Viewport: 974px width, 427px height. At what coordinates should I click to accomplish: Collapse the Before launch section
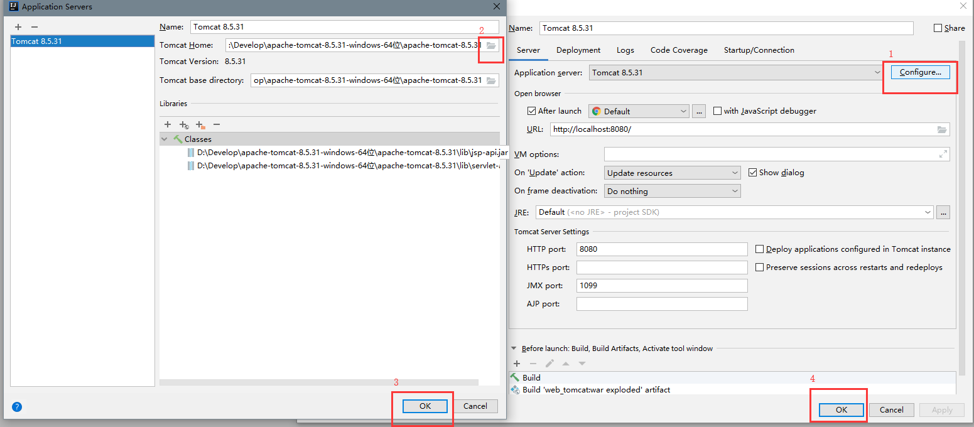[514, 349]
